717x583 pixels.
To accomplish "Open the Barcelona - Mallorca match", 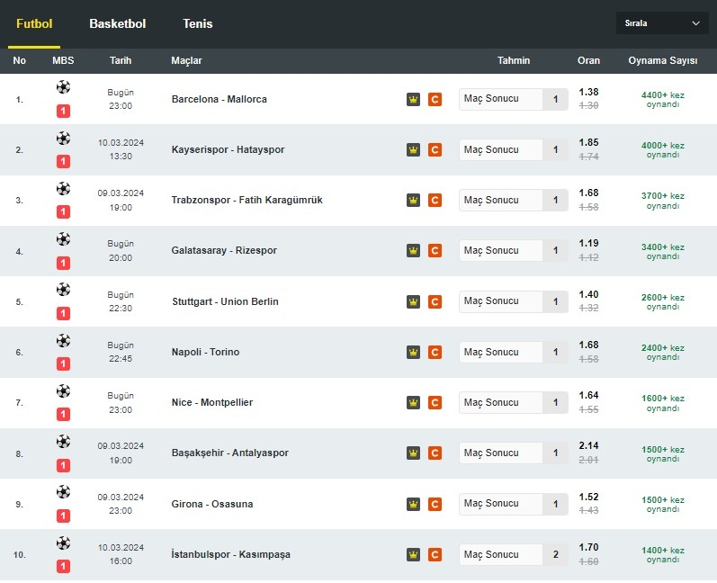I will pyautogui.click(x=219, y=99).
